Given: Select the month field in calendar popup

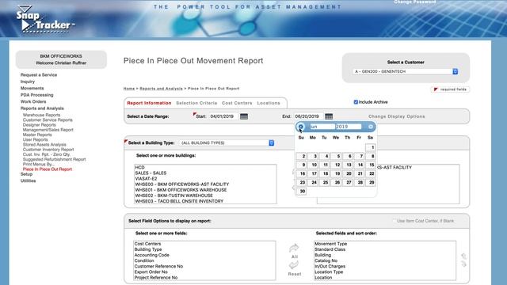Looking at the screenshot, I should [322, 127].
